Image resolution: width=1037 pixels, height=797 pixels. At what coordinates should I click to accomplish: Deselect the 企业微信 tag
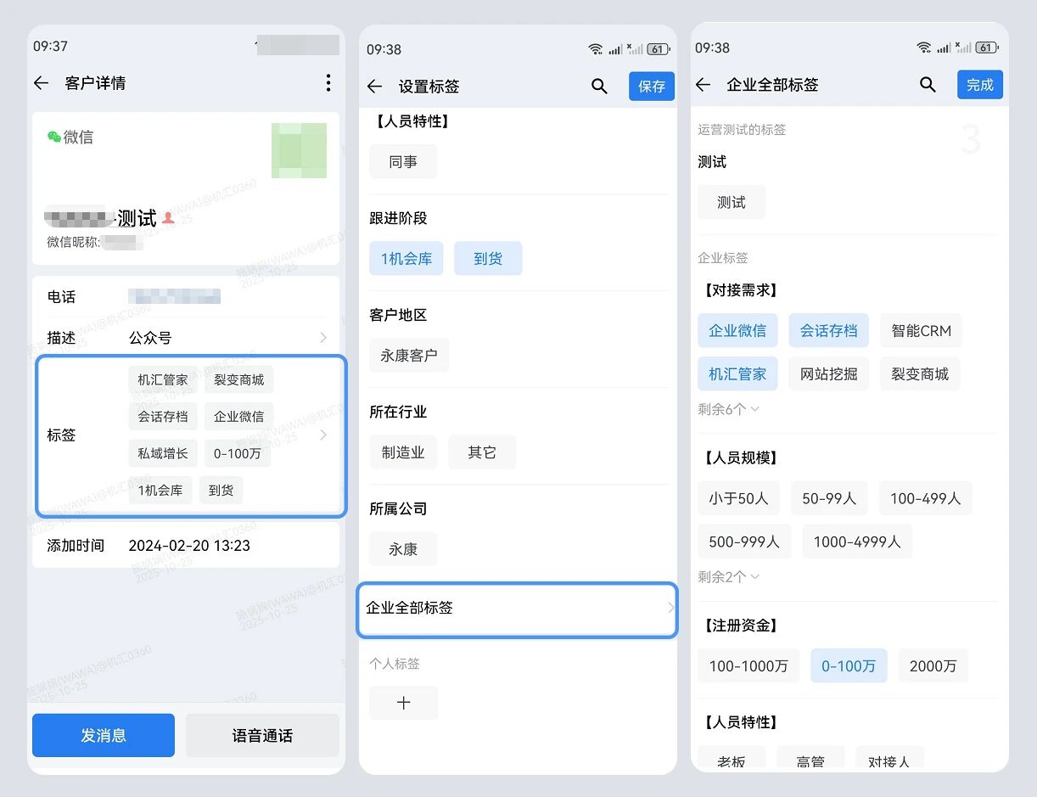(737, 330)
